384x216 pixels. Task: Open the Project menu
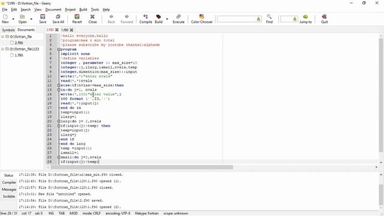[x=70, y=10]
